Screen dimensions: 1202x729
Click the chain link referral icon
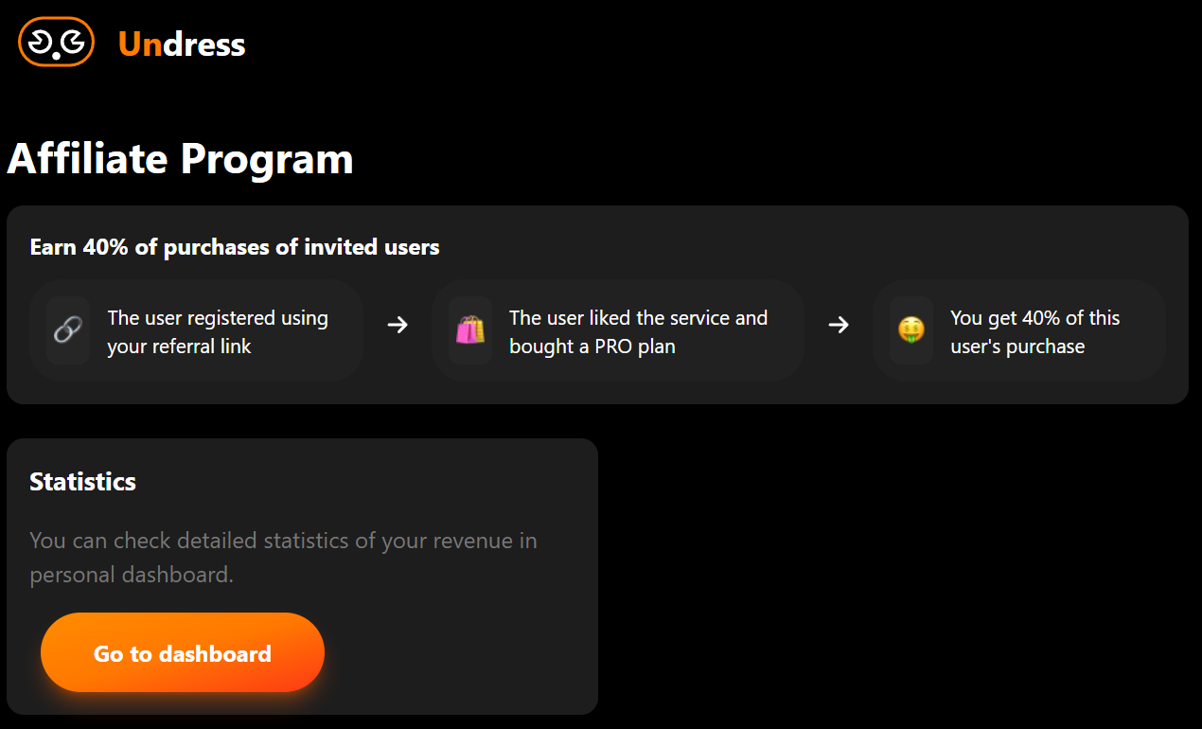[x=68, y=330]
